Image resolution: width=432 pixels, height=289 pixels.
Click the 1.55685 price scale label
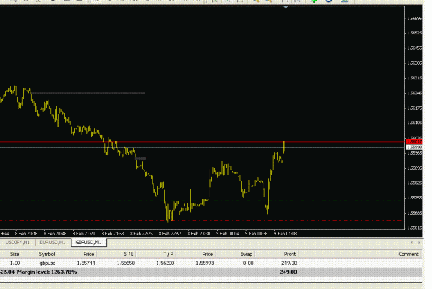point(415,212)
